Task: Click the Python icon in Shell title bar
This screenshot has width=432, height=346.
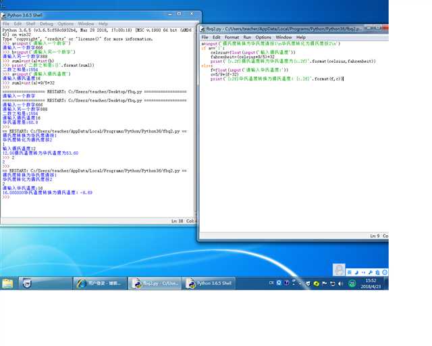Action: 3,16
